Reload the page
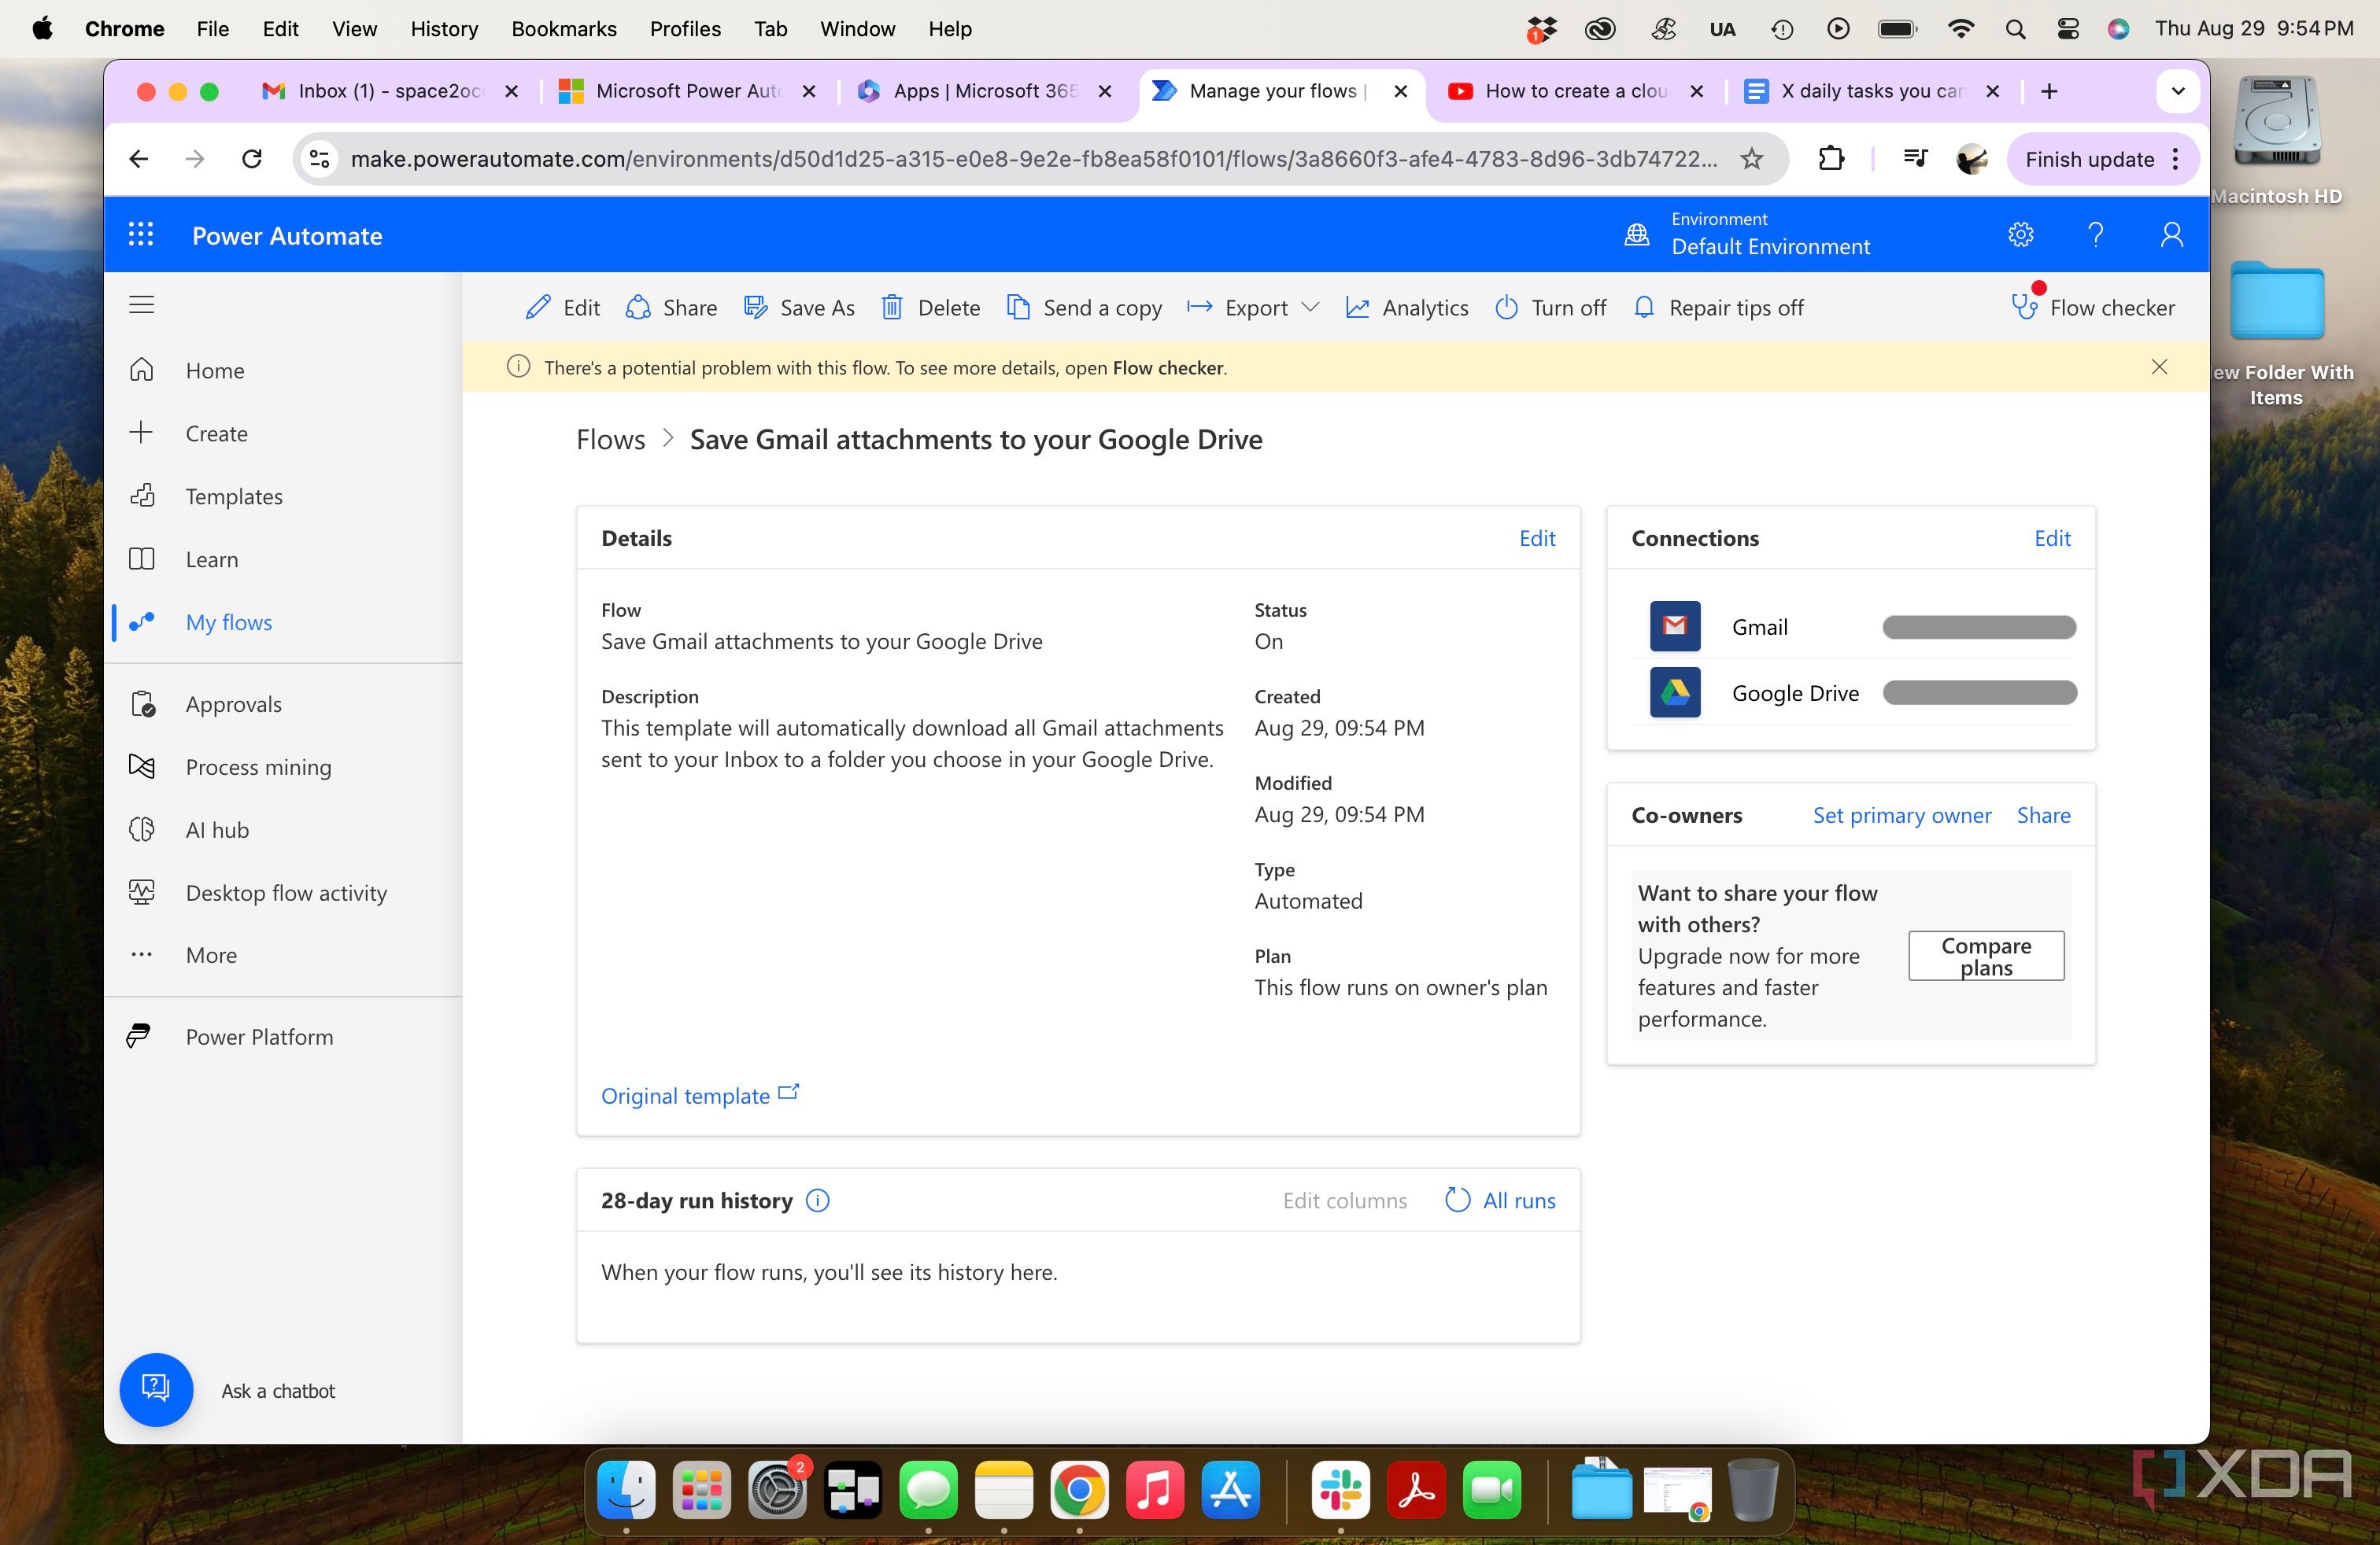The image size is (2380, 1545). [252, 159]
